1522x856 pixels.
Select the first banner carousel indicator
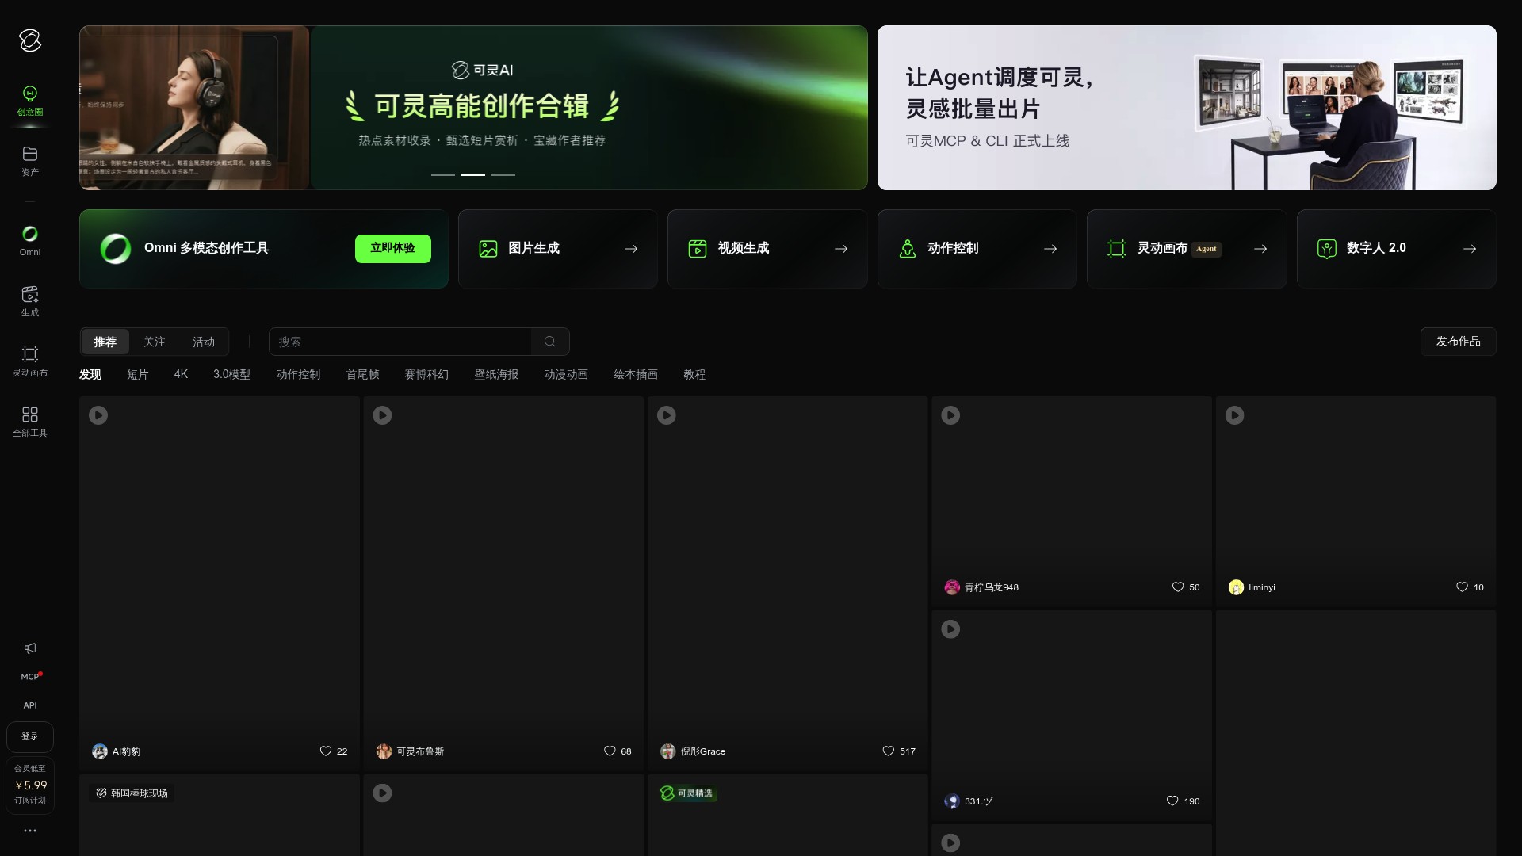click(x=443, y=174)
